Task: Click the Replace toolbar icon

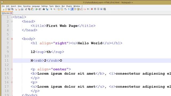Action: pos(47,9)
